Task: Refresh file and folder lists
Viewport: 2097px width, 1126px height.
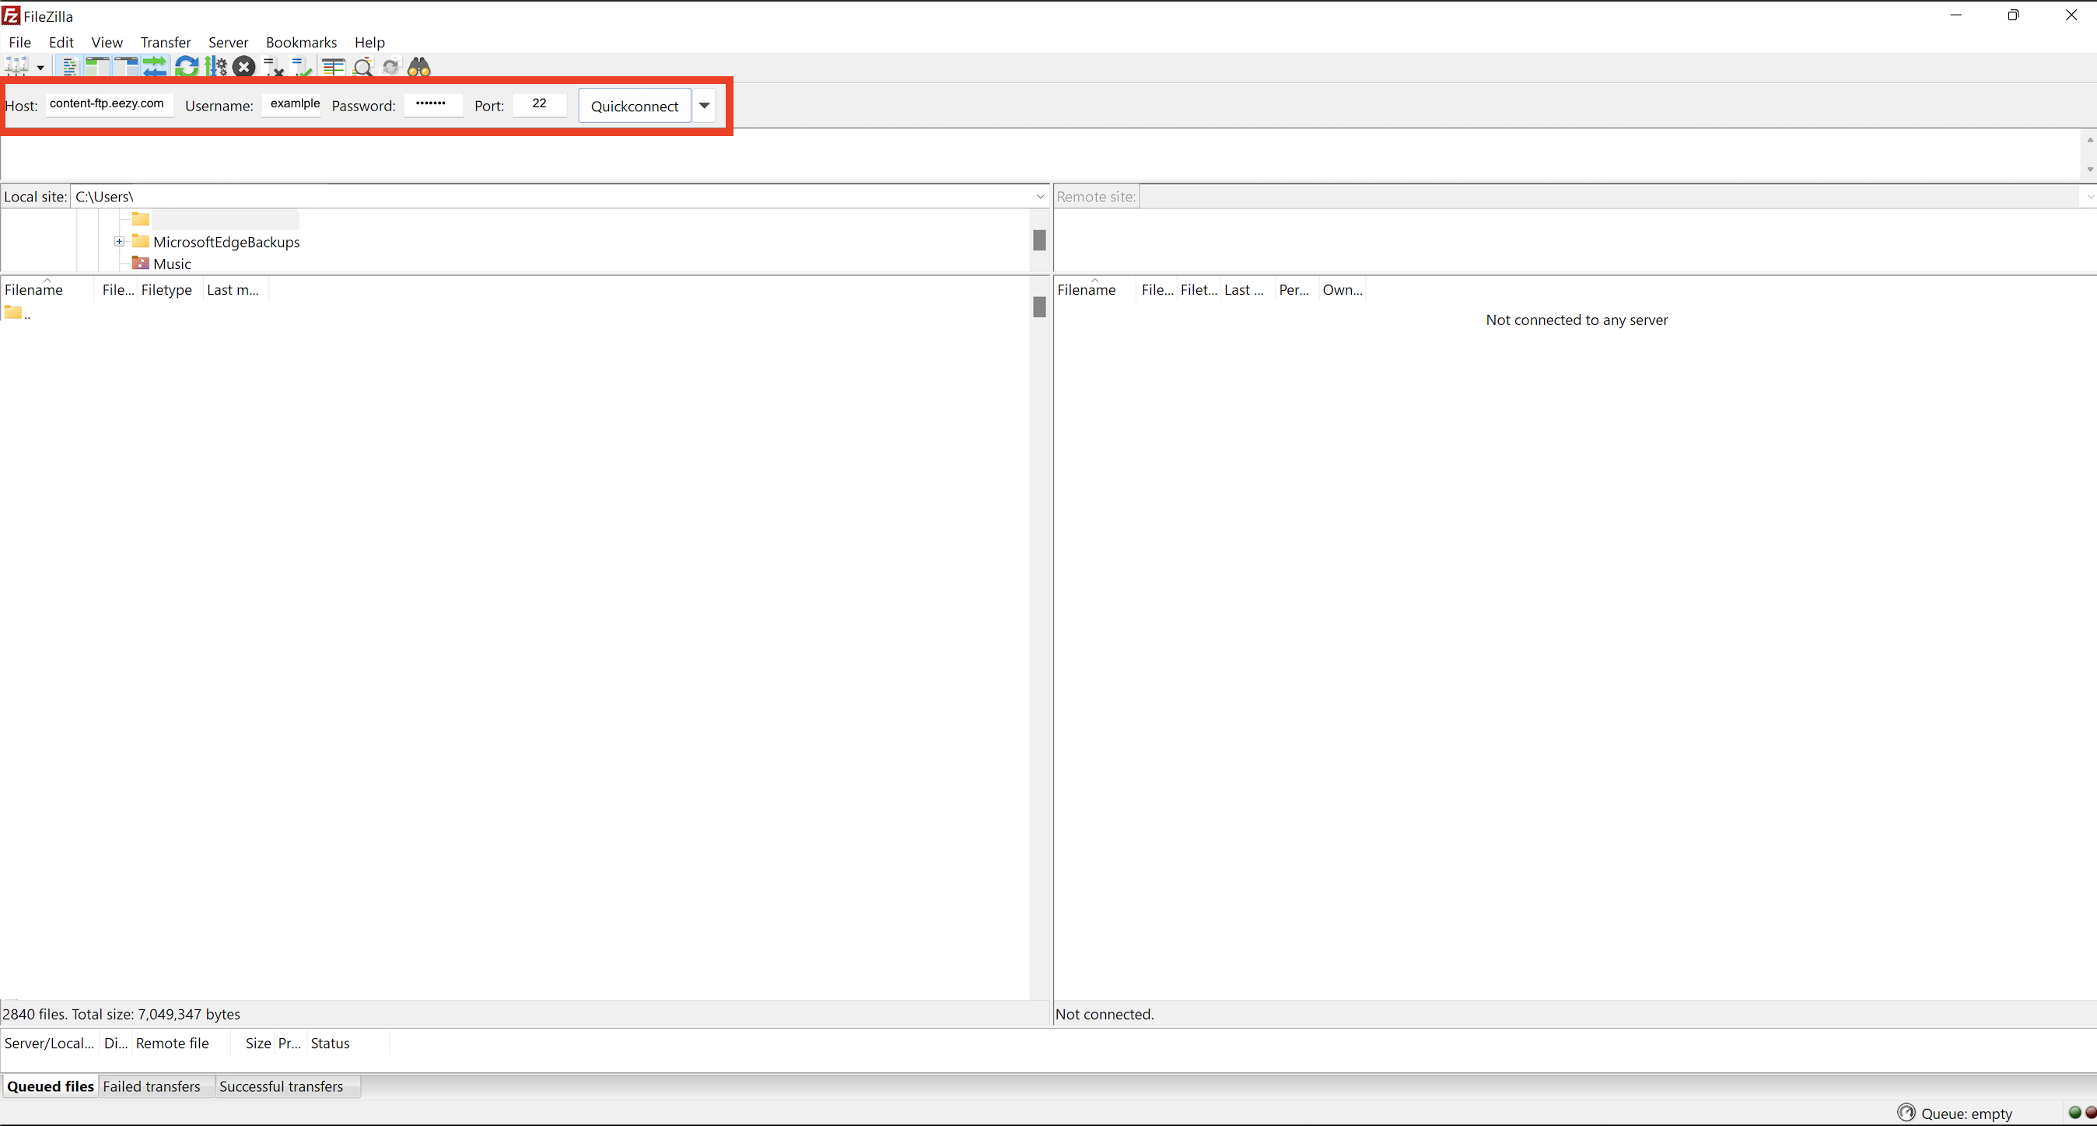Action: 187,68
